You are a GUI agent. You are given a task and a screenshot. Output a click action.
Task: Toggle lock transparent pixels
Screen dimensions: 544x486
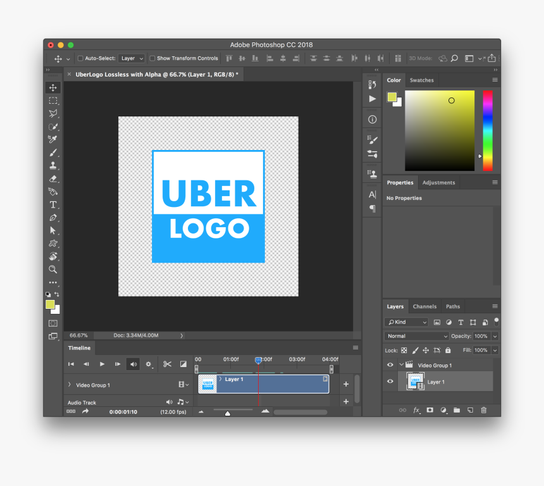click(x=404, y=351)
